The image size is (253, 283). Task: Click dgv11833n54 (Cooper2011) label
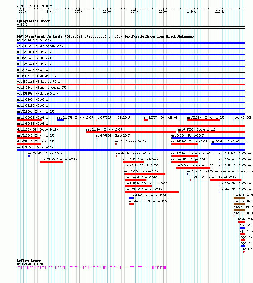click(38, 130)
